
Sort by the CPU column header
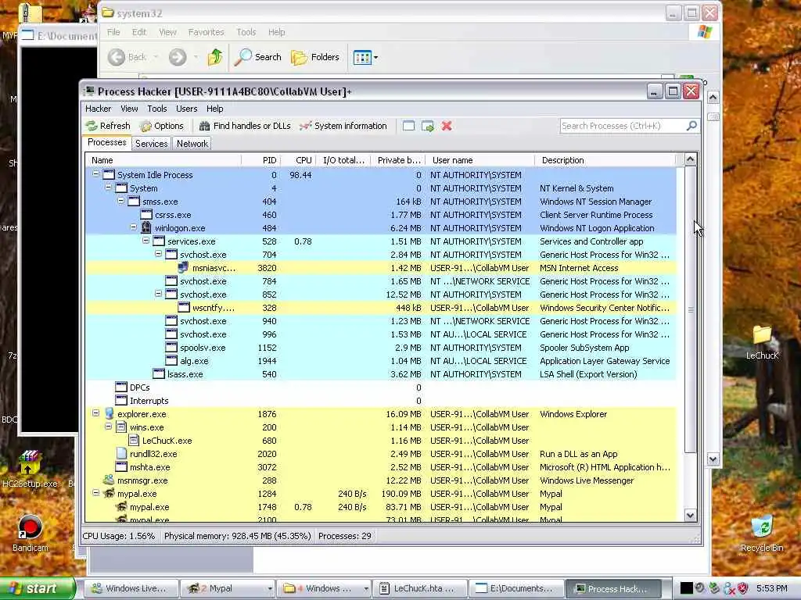click(x=298, y=160)
